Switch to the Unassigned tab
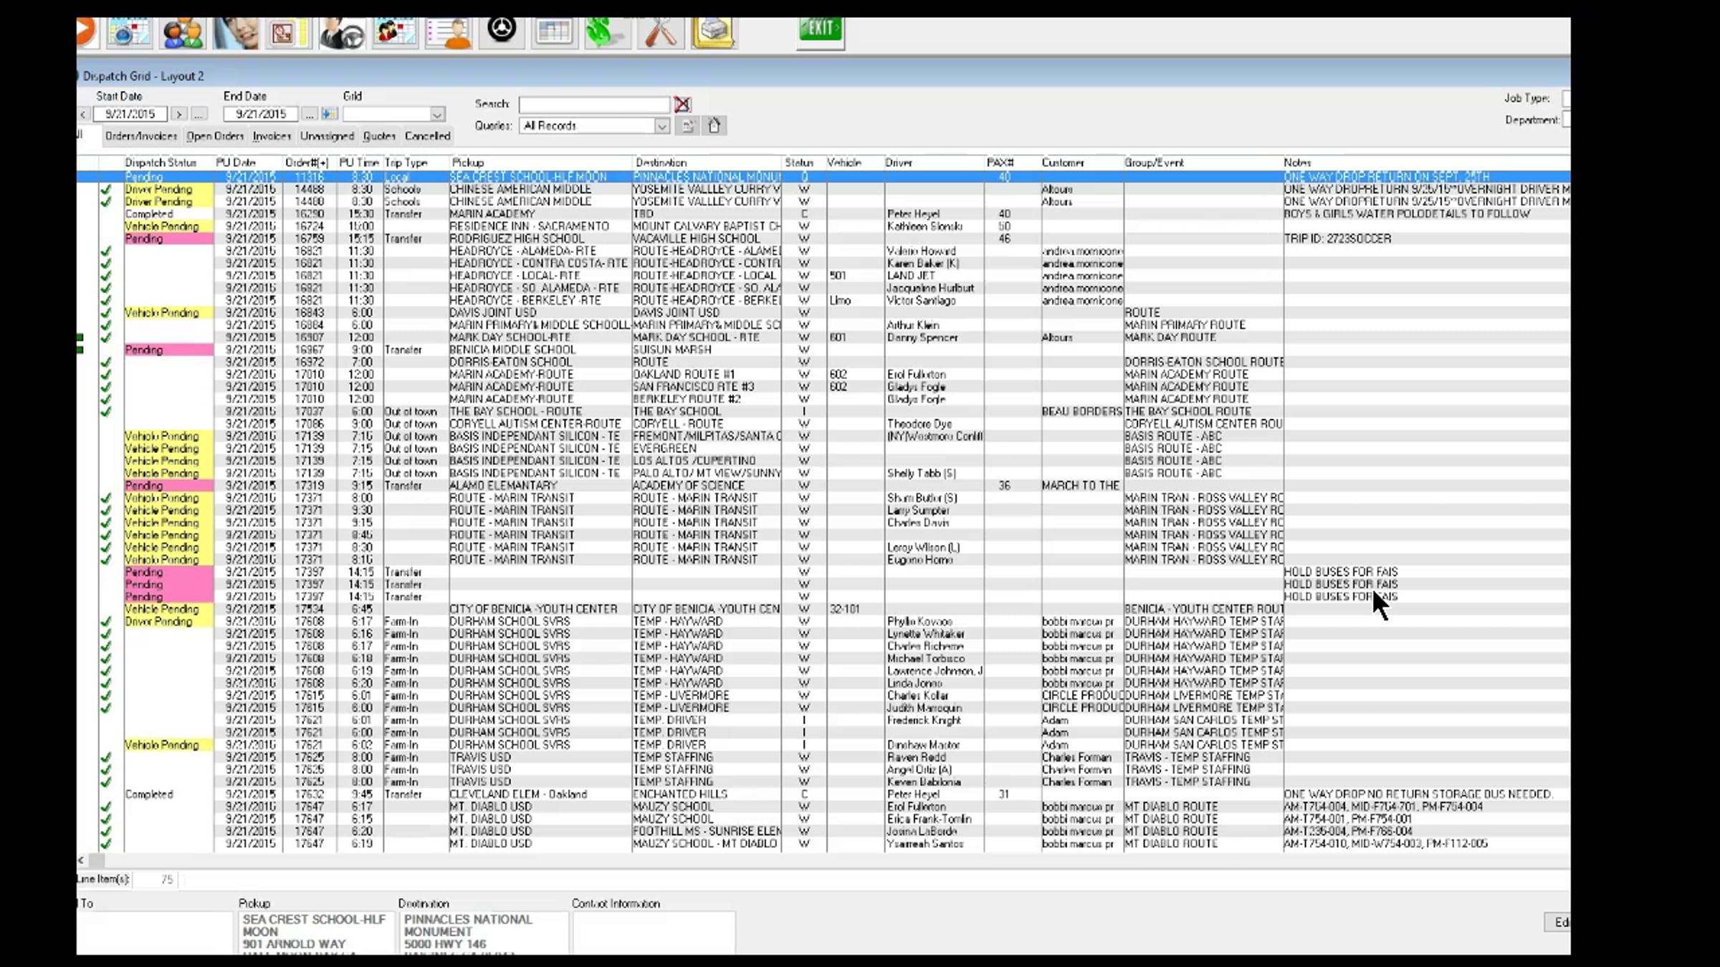The height and width of the screenshot is (967, 1720). click(327, 136)
